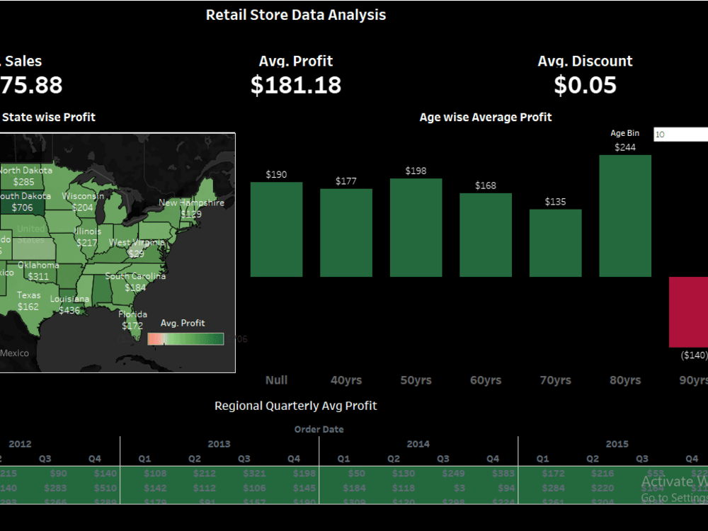Viewport: 708px width, 531px height.
Task: Click the 2014 year header in the table
Action: click(x=418, y=444)
